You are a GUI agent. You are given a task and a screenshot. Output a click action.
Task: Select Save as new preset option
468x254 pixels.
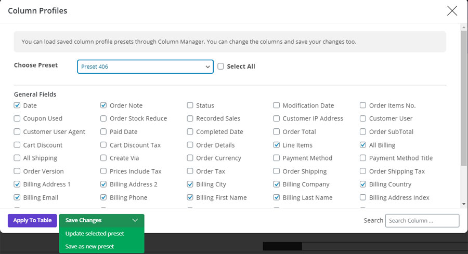(x=89, y=246)
